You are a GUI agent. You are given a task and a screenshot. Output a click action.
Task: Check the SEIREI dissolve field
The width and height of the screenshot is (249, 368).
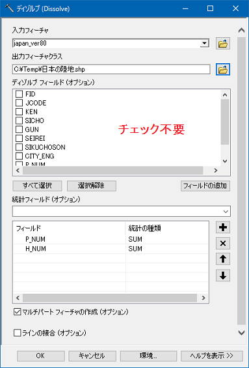19,138
